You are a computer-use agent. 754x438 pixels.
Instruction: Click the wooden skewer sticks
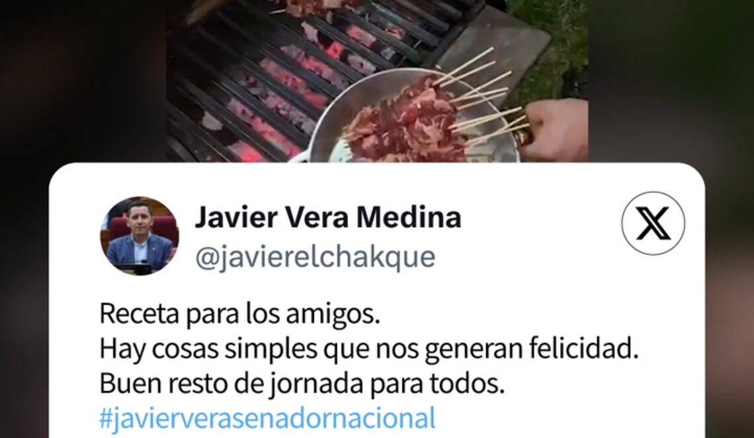tap(481, 96)
